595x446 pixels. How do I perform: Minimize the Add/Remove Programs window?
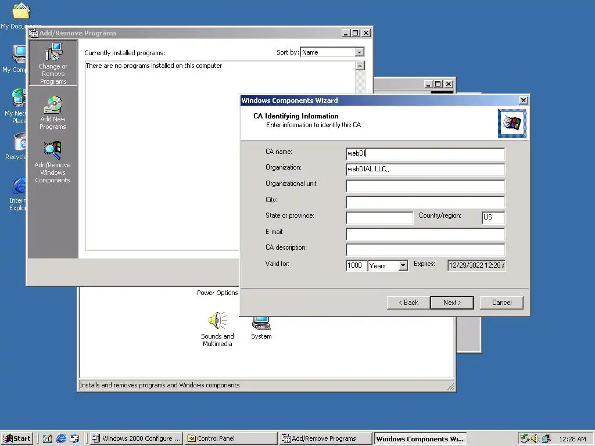click(346, 33)
